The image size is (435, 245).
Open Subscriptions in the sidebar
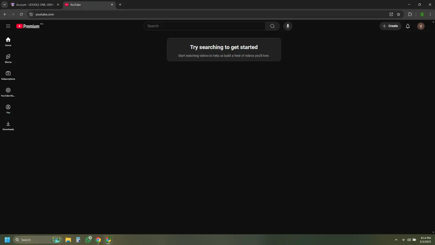(8, 76)
